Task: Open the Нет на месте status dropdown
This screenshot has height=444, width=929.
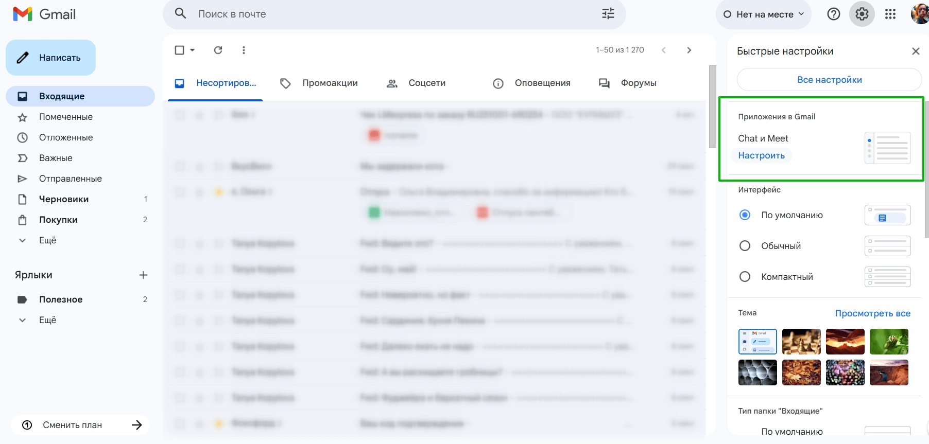Action: 764,14
